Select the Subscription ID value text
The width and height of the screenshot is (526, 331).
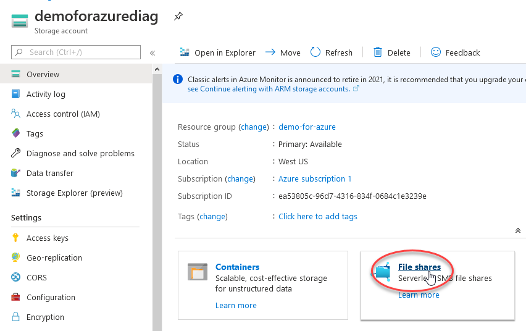pyautogui.click(x=353, y=196)
